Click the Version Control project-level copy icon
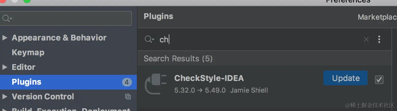The width and height of the screenshot is (397, 111). 128,97
